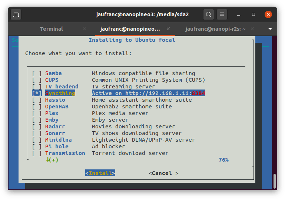The width and height of the screenshot is (285, 199).
Task: Click the Cancel button
Action: (x=163, y=173)
